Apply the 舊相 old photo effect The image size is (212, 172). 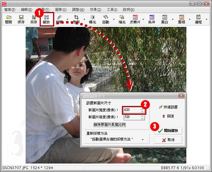182,19
